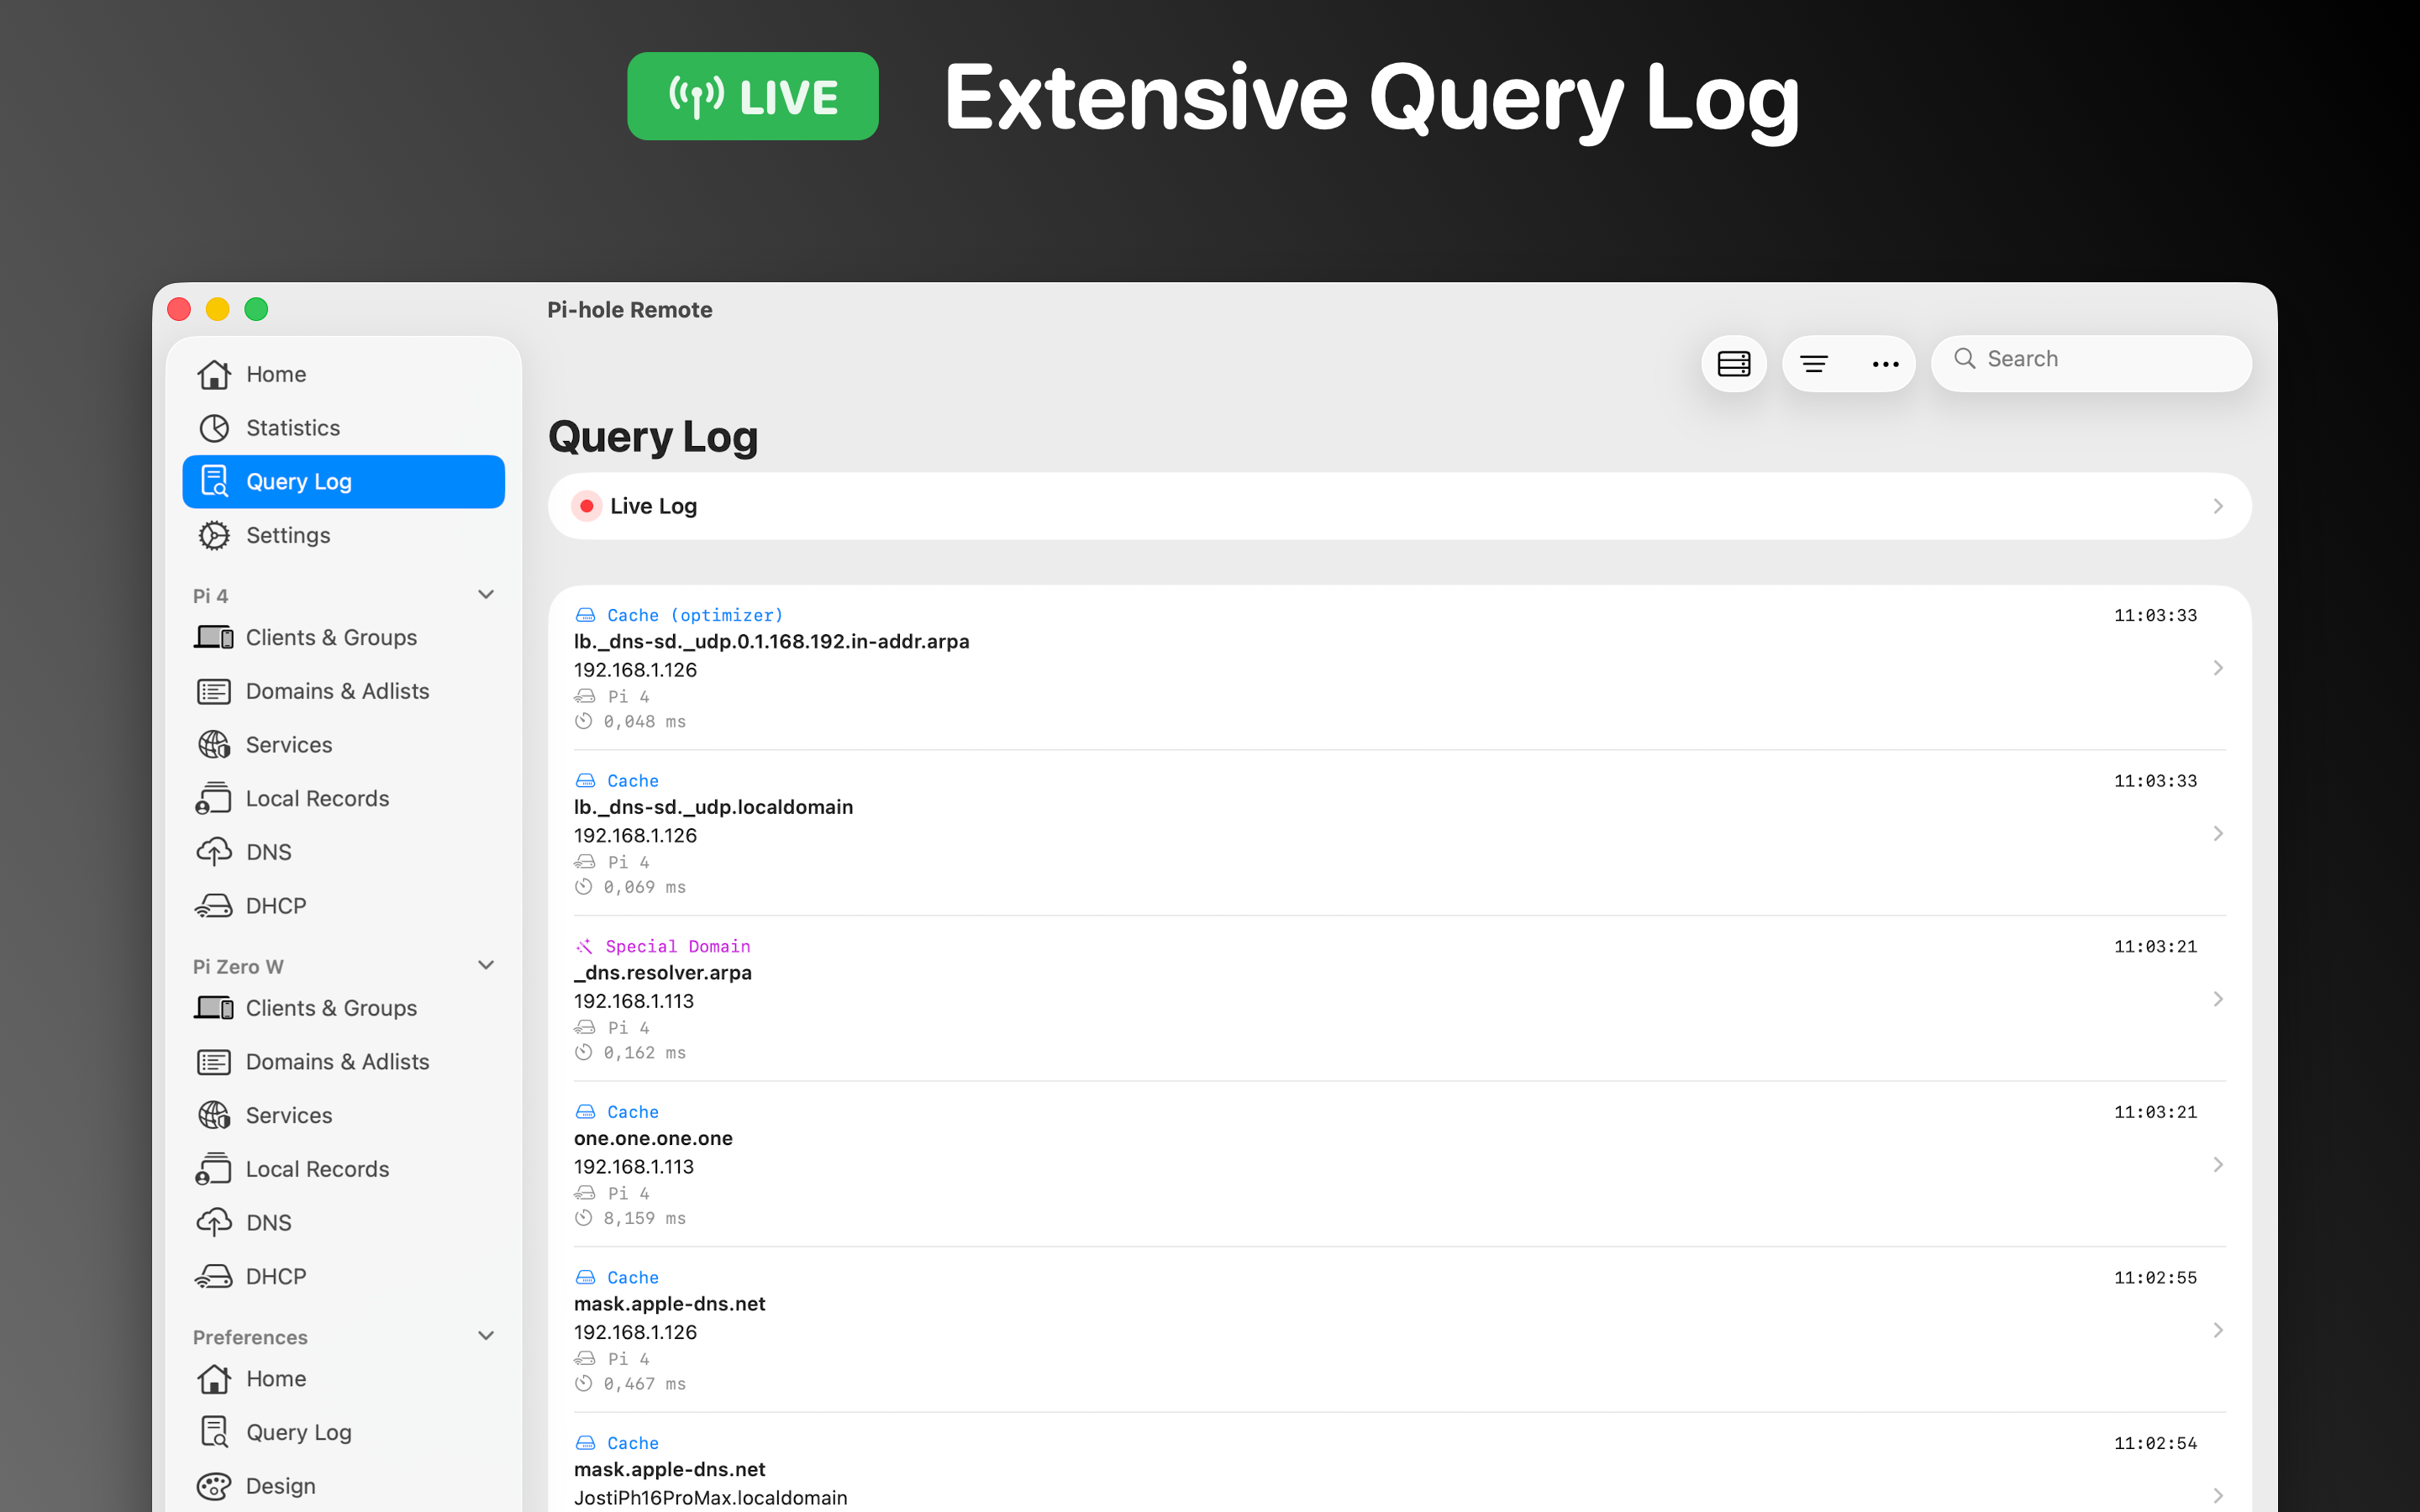Open details chevron for lb._dns-sd._udp.localdomain query

[x=2218, y=833]
